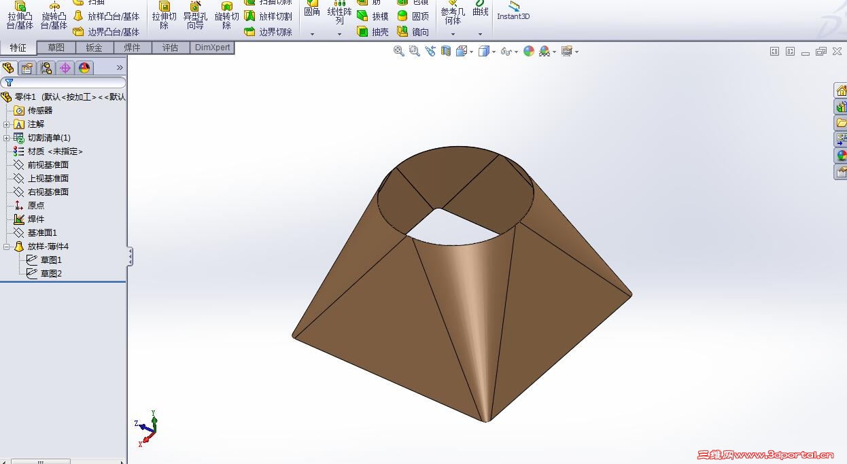Expand the 切割清单(1) node
Viewport: 847px width, 464px height.
click(x=7, y=138)
